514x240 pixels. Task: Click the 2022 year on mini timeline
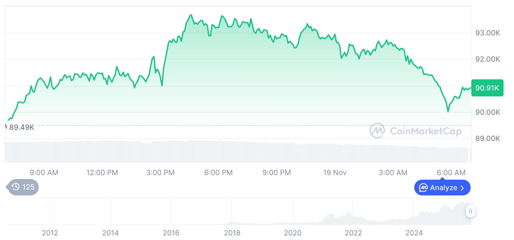353,233
